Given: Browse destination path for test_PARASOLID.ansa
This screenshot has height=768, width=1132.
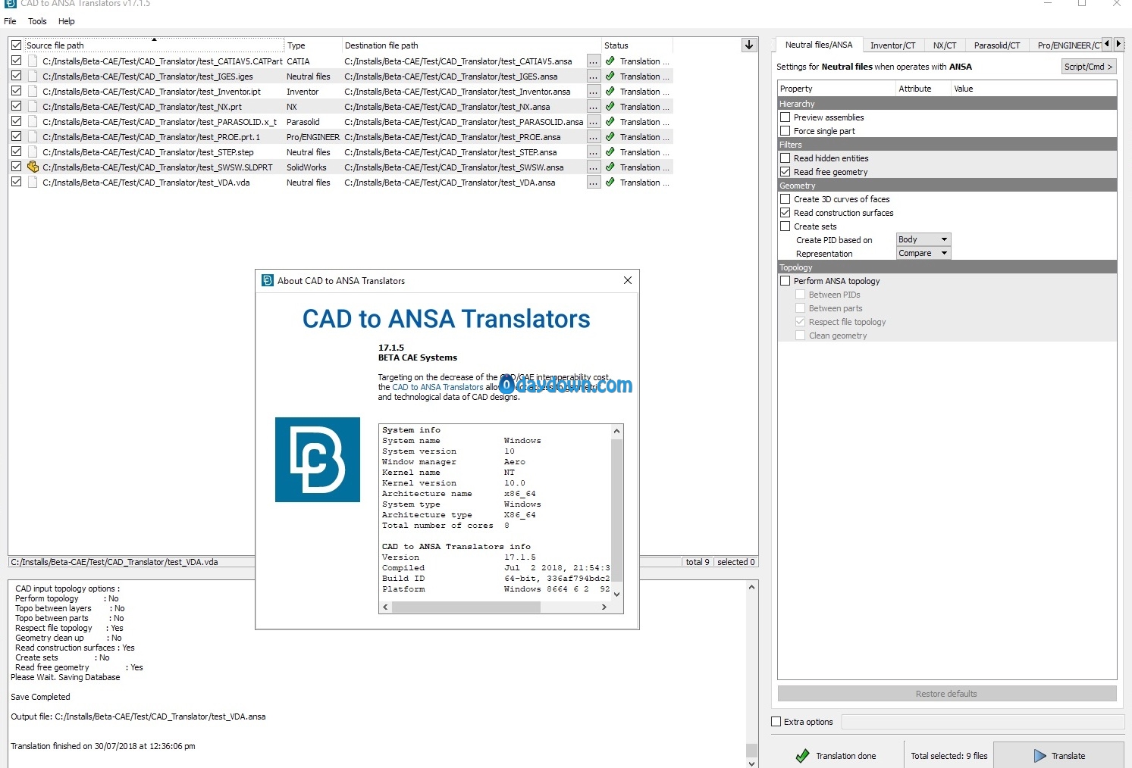Looking at the screenshot, I should (x=593, y=122).
